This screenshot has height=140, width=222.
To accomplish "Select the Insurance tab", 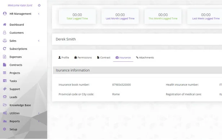I will coord(123,57).
